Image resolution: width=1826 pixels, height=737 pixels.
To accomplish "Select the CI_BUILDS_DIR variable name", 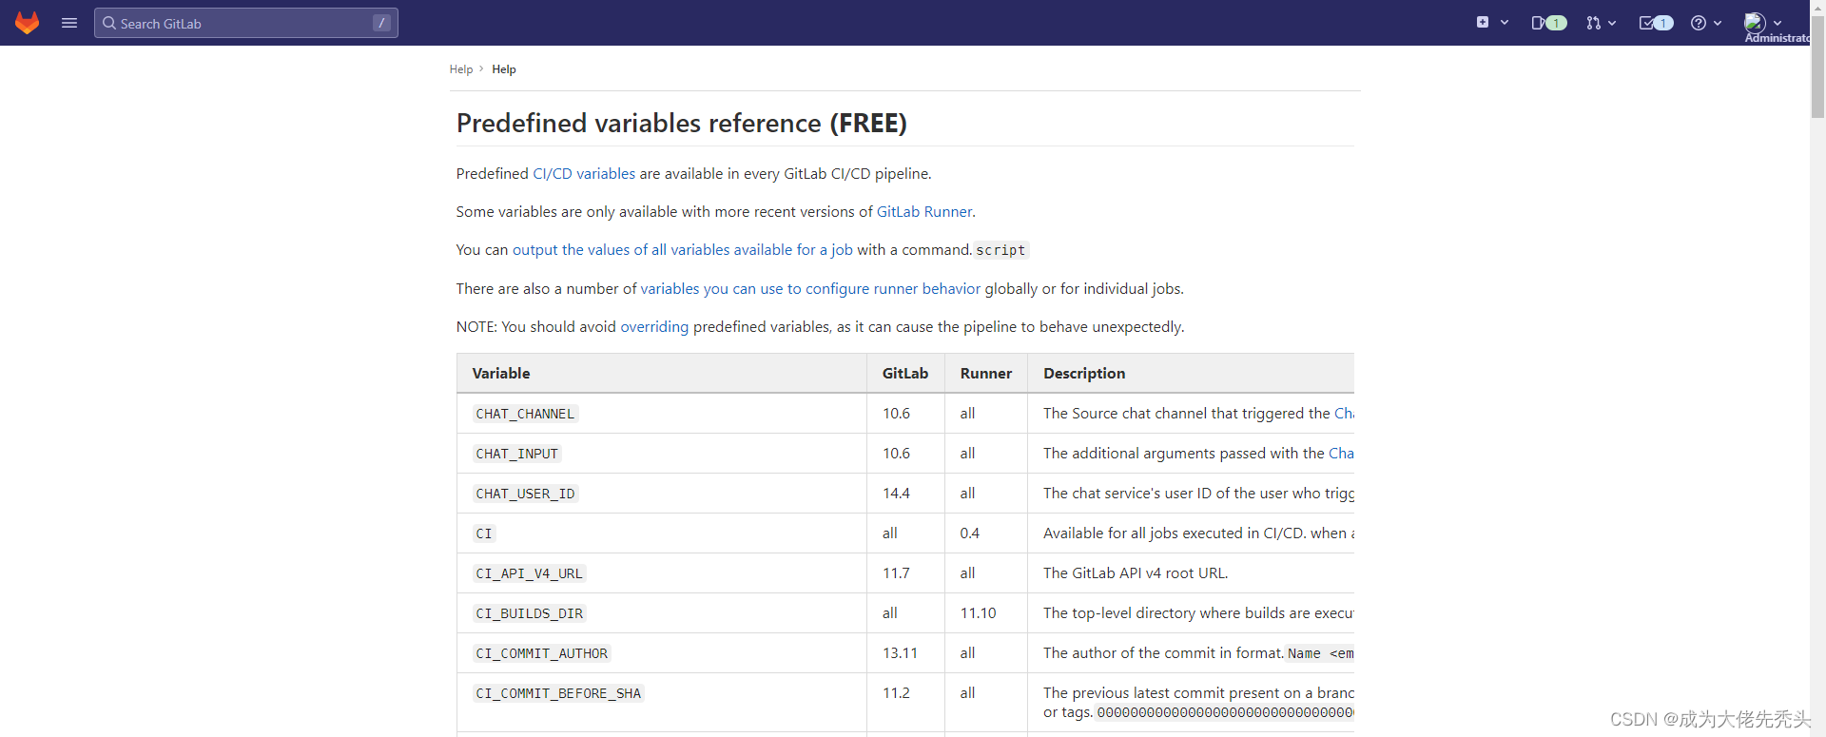I will click(530, 613).
